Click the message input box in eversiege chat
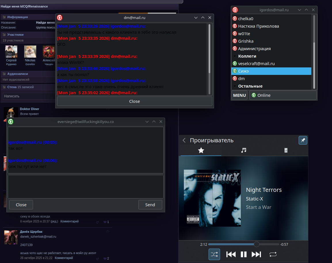Image resolution: width=332 pixels, height=263 pixels. 86,186
